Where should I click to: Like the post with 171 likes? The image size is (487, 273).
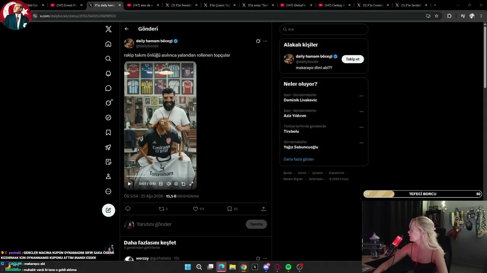199,209
